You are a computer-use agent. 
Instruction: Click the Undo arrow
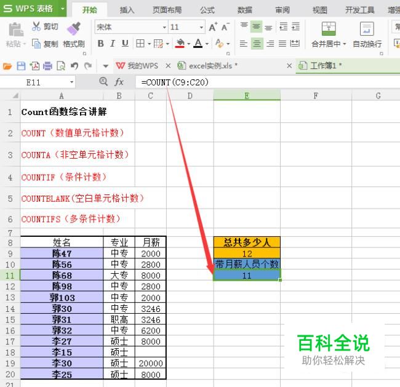(x=74, y=66)
